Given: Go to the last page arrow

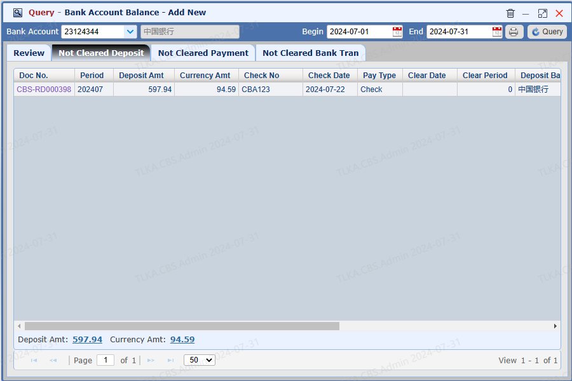Looking at the screenshot, I should click(170, 360).
